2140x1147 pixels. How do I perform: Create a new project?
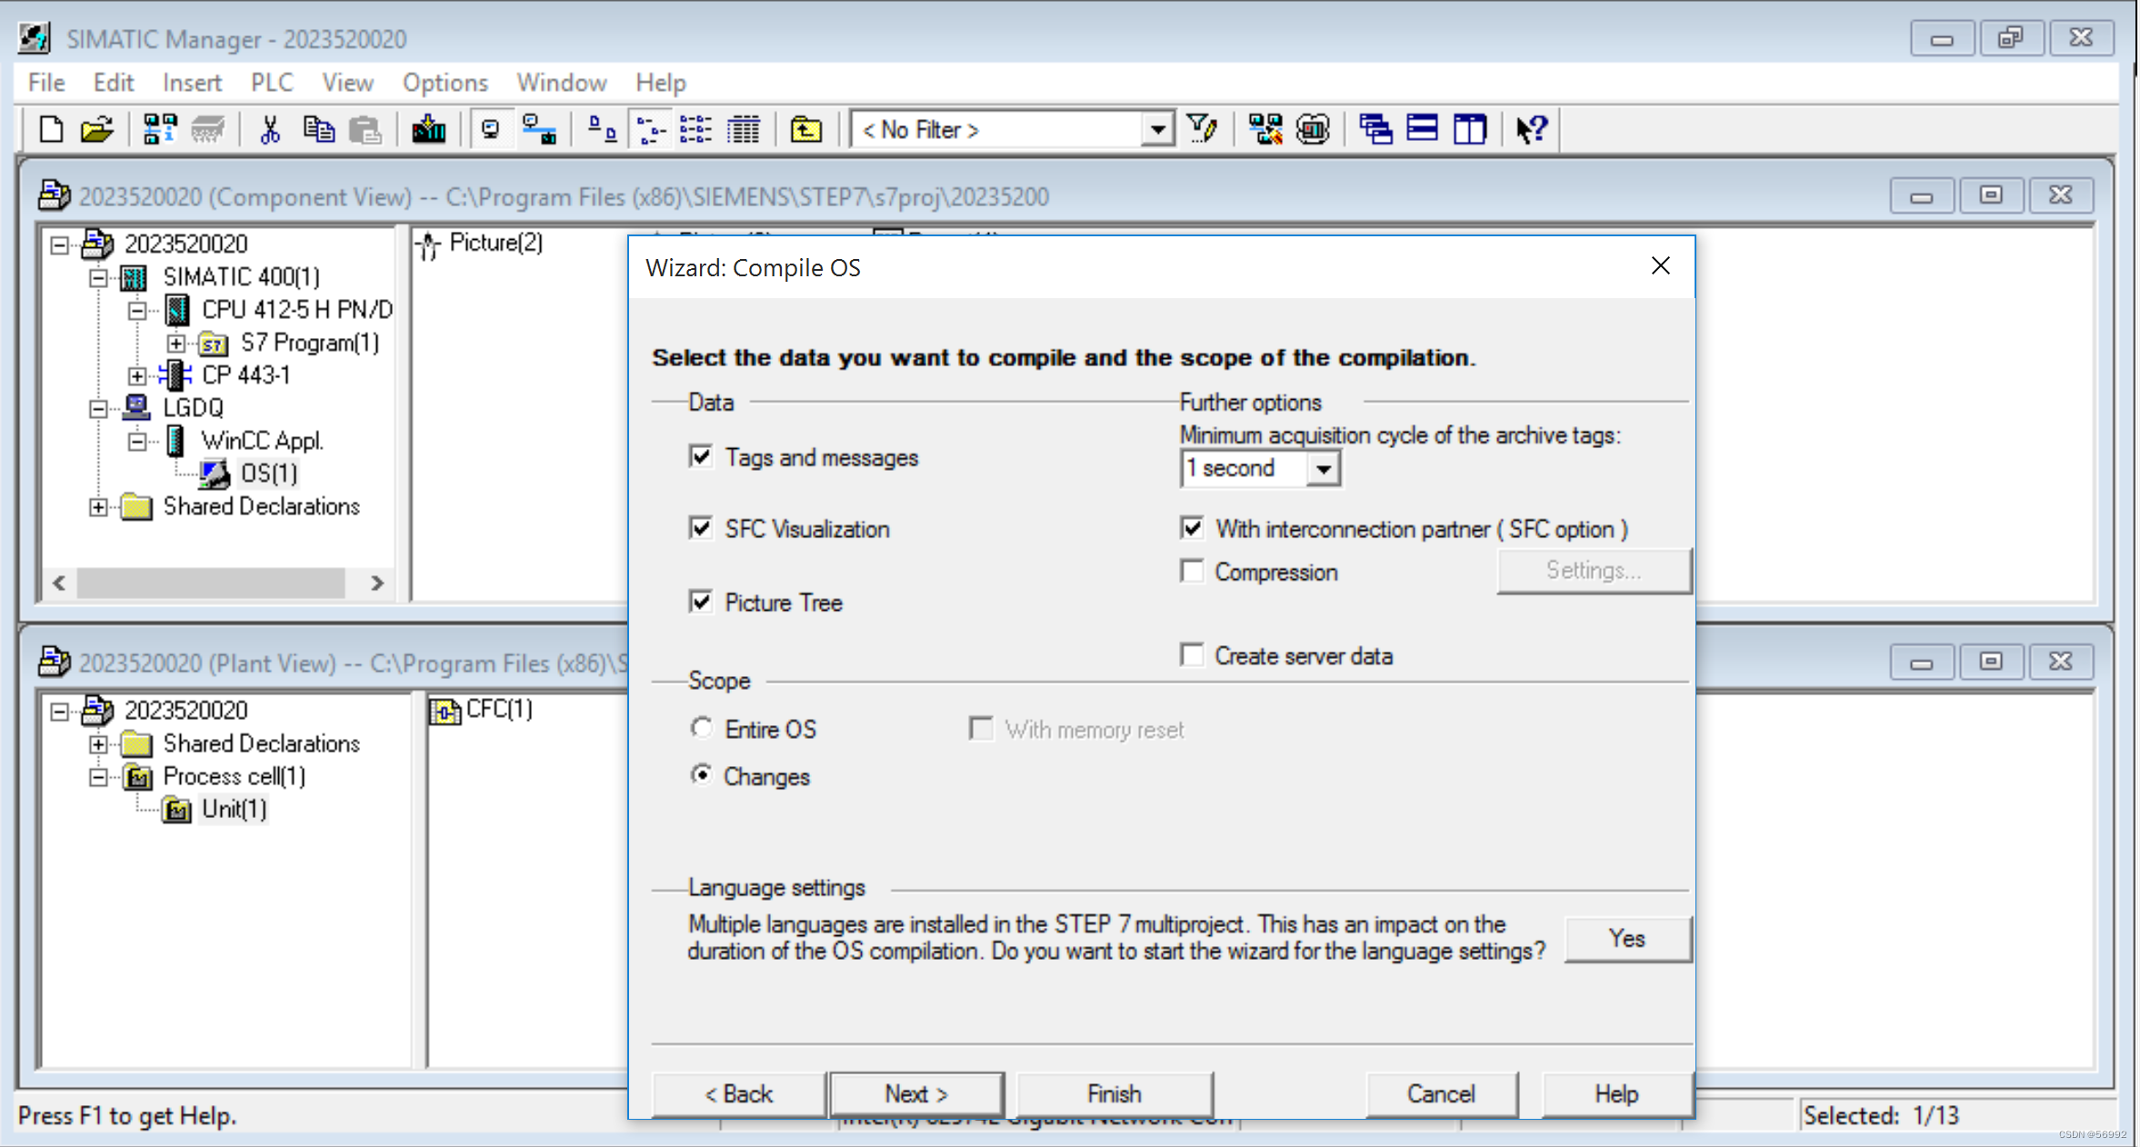50,129
